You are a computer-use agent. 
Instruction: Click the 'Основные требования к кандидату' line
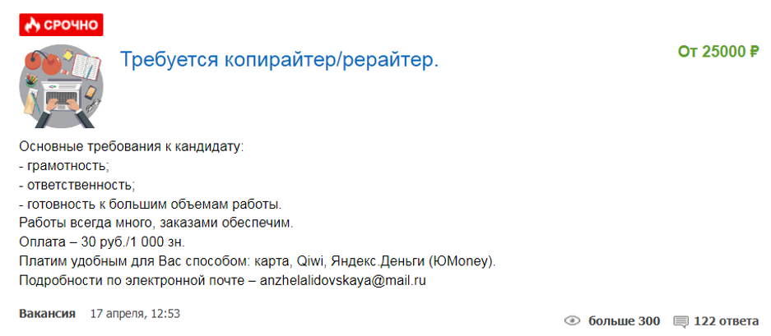click(132, 147)
